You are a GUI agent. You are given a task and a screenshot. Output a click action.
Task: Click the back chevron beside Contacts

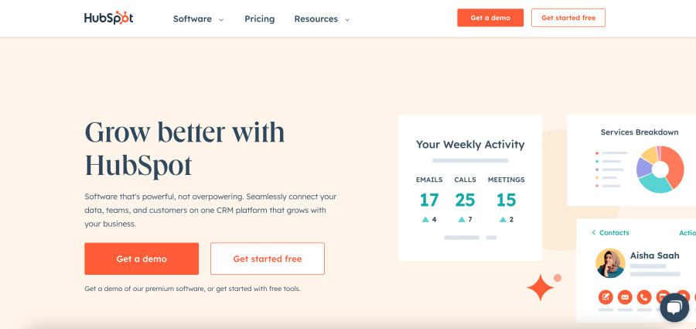pos(594,233)
